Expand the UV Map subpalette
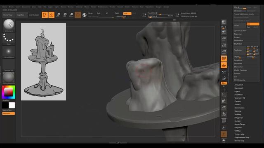Screen dimensions: 264x148 pos(238,131)
